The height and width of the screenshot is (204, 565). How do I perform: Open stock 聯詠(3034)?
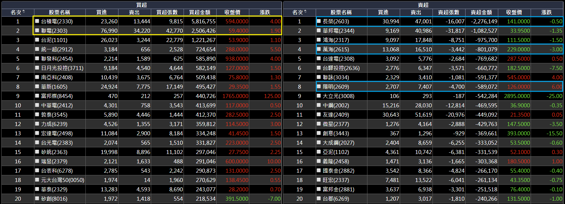tap(336, 77)
